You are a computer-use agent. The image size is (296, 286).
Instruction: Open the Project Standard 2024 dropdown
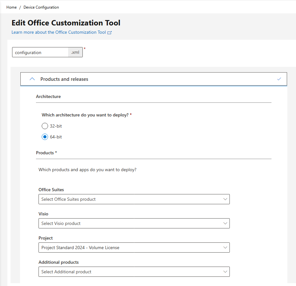point(134,248)
